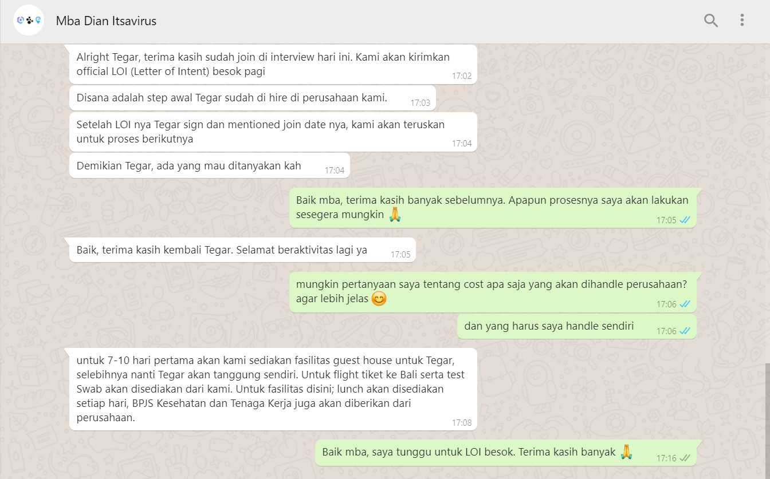Click read ticks on 'dan yang harus saya handle sendiri'
Screen dimensions: 770x479
pos(685,331)
